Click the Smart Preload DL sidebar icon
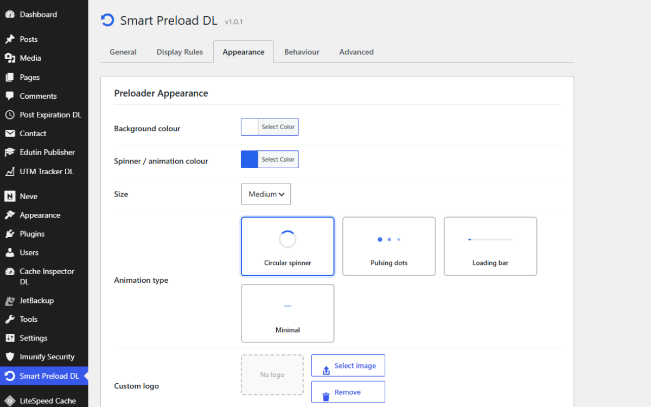This screenshot has width=651, height=407. [10, 376]
